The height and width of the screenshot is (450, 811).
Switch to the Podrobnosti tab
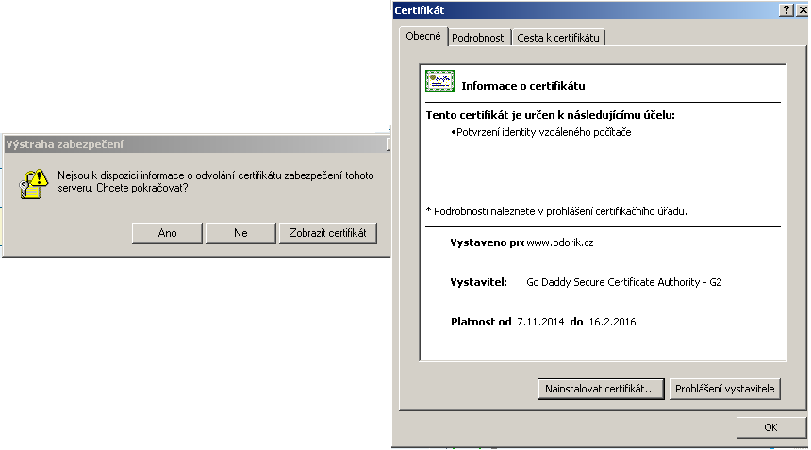pyautogui.click(x=479, y=38)
